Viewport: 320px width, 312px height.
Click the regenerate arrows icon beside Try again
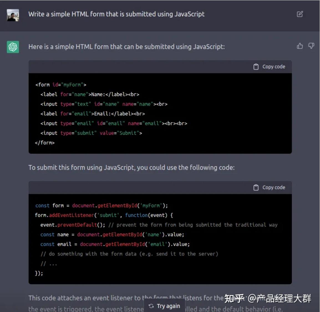point(151,306)
